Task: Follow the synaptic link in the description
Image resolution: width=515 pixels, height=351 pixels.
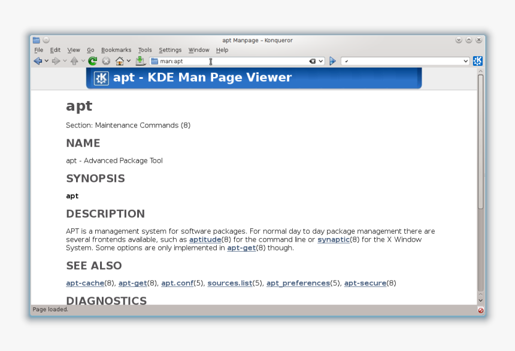Action: coord(334,240)
